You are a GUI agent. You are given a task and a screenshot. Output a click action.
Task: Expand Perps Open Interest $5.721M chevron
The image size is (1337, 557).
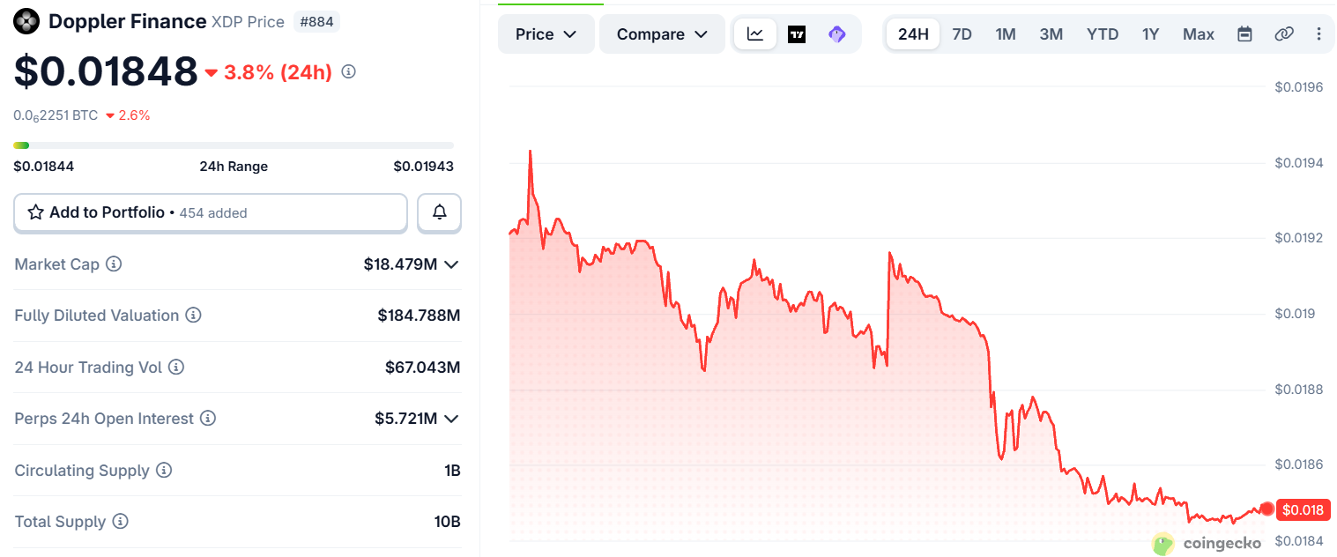pyautogui.click(x=451, y=419)
